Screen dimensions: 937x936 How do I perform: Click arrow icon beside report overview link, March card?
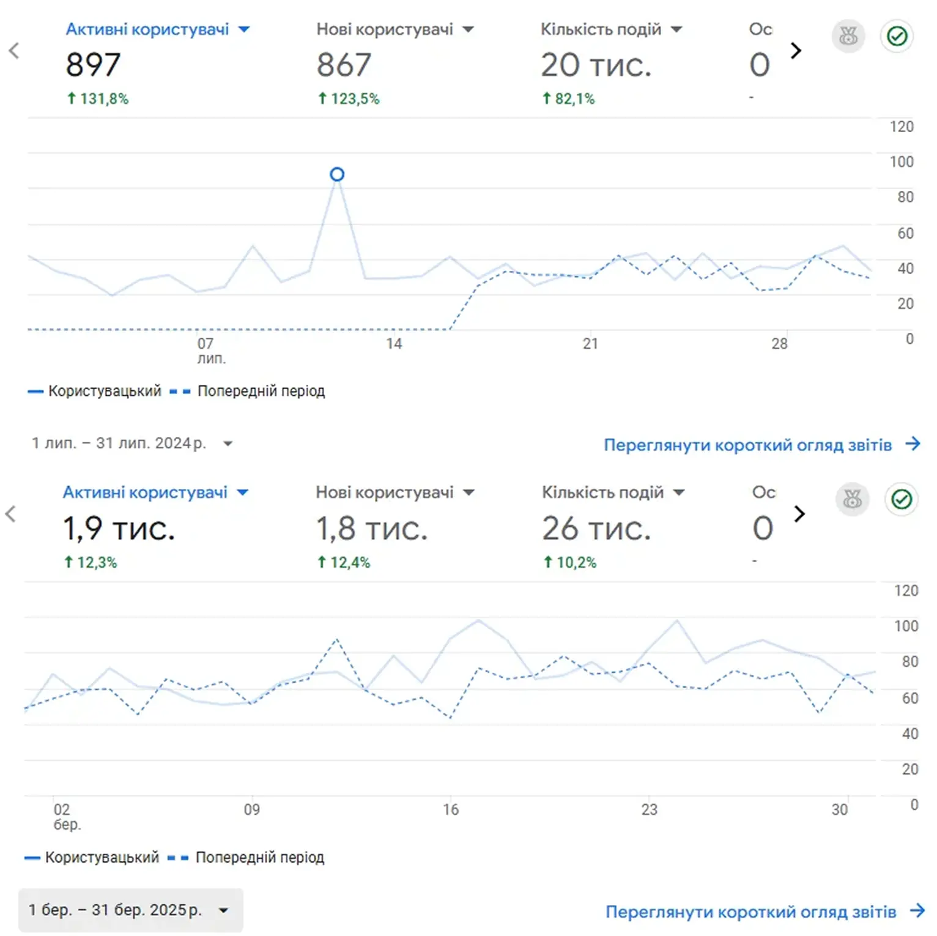click(x=917, y=911)
